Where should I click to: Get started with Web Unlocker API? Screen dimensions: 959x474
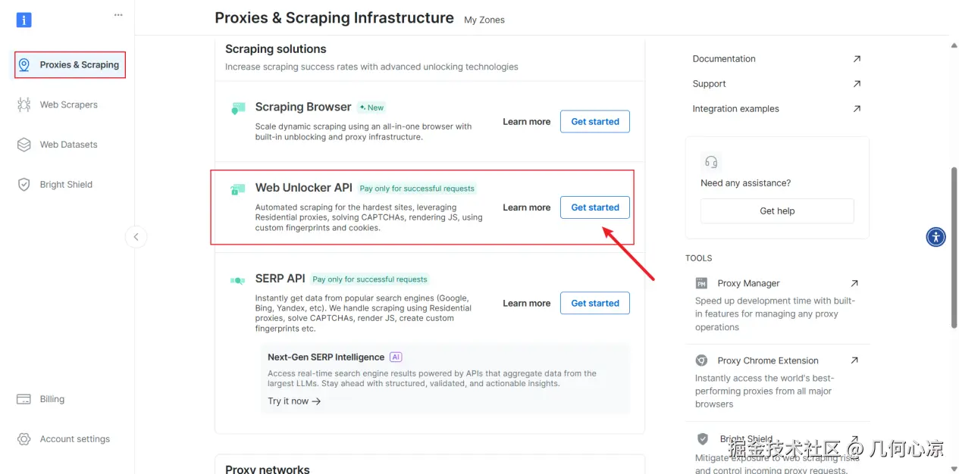tap(594, 207)
